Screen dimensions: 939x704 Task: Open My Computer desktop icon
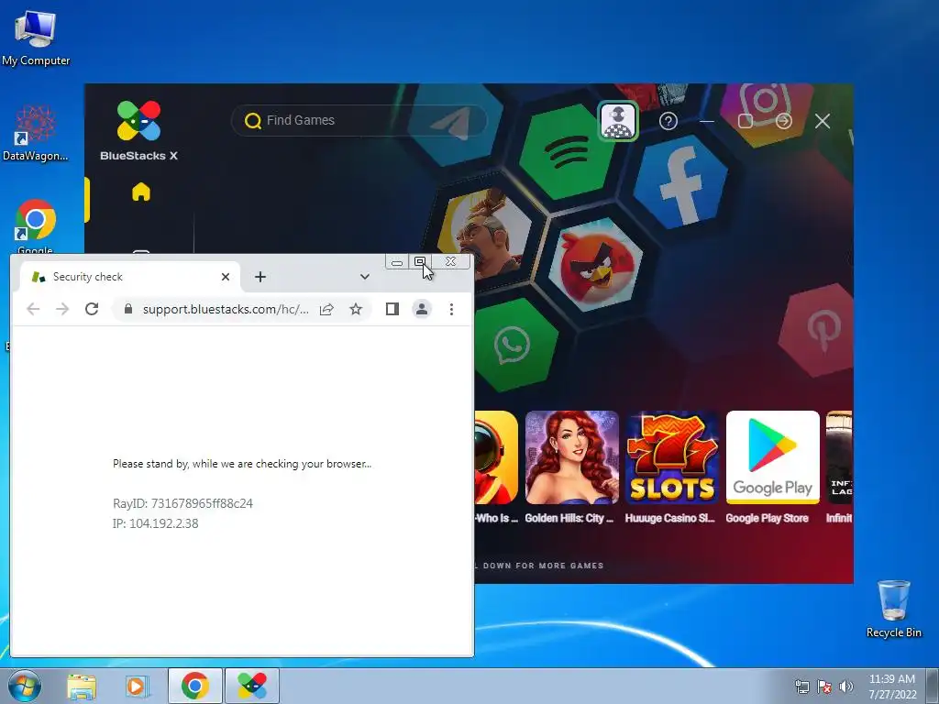pyautogui.click(x=36, y=37)
